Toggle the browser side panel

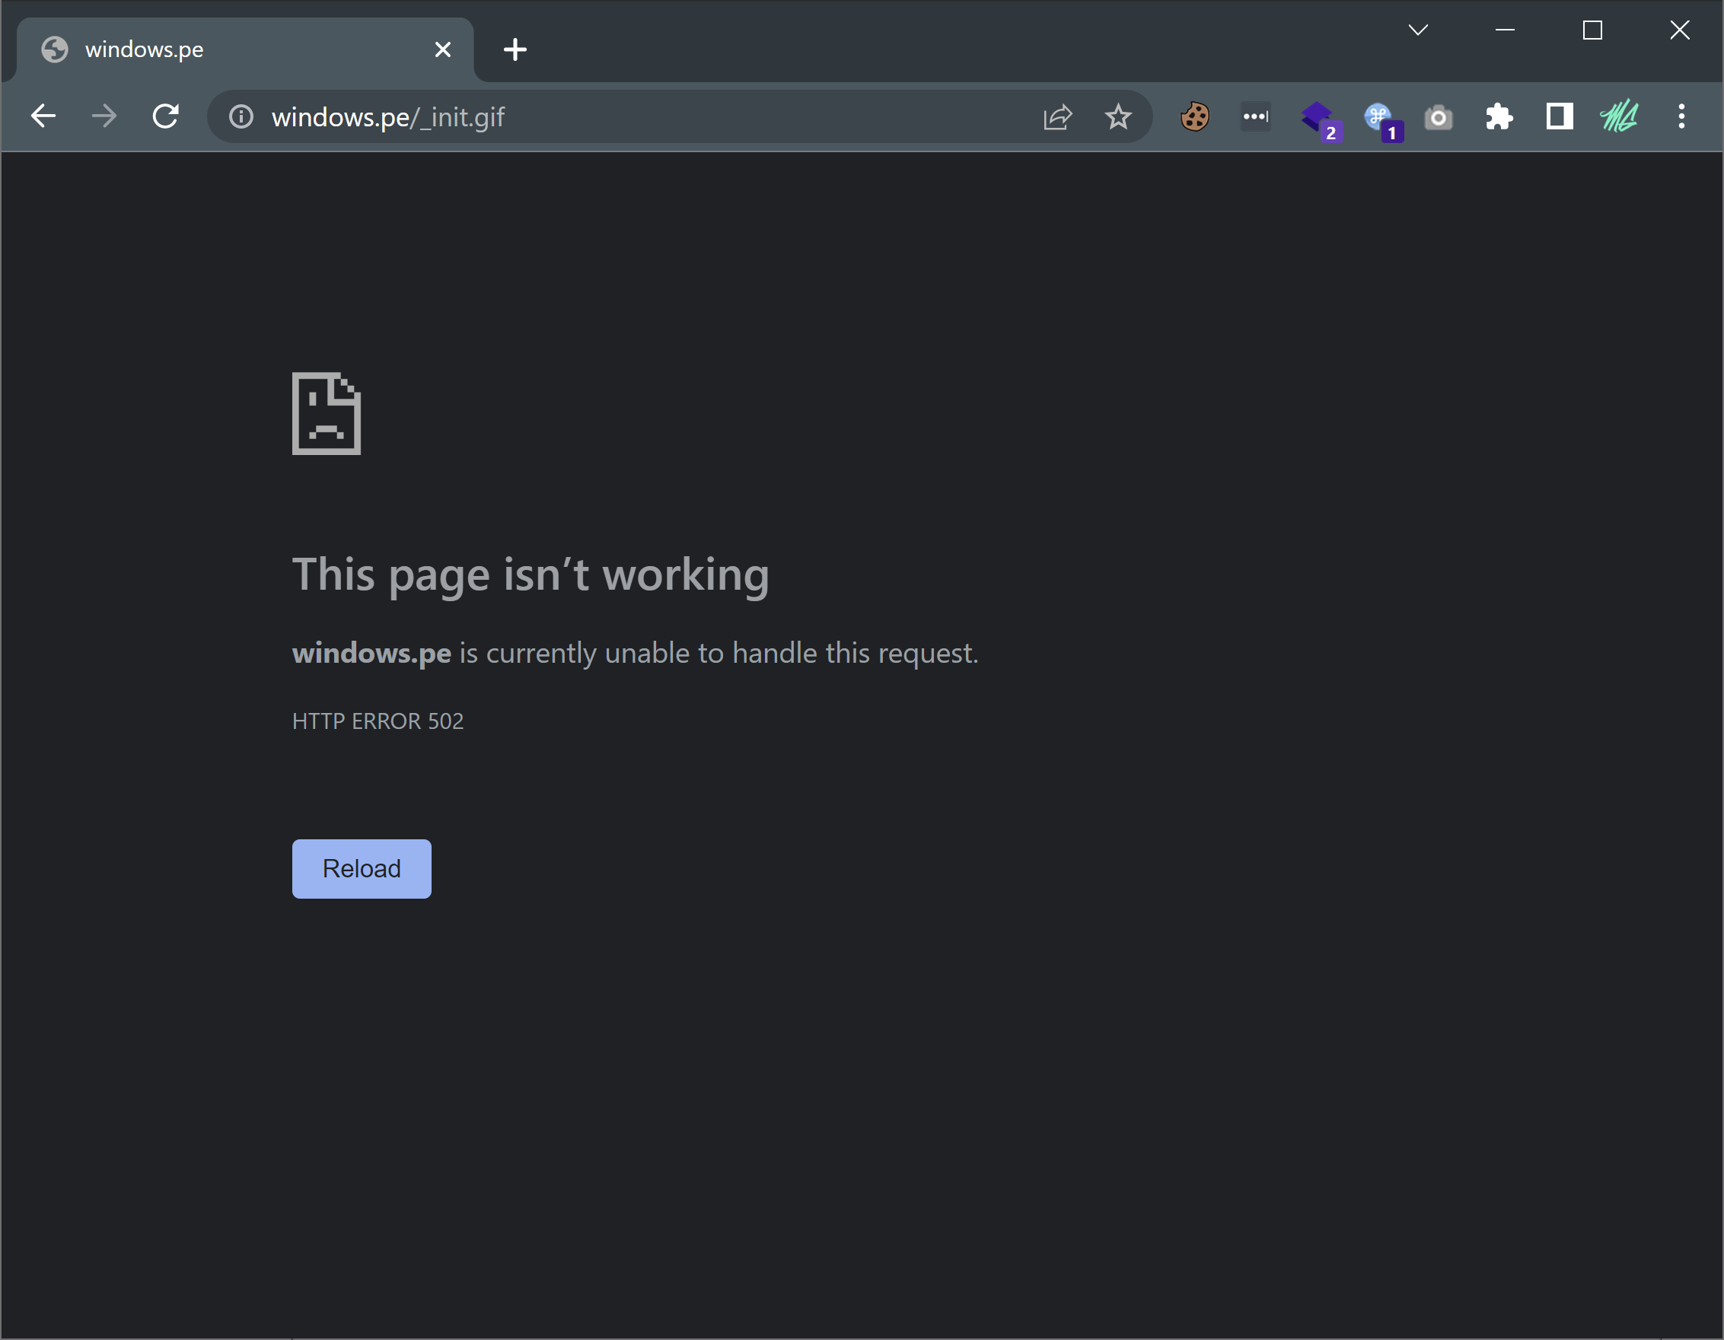tap(1559, 116)
